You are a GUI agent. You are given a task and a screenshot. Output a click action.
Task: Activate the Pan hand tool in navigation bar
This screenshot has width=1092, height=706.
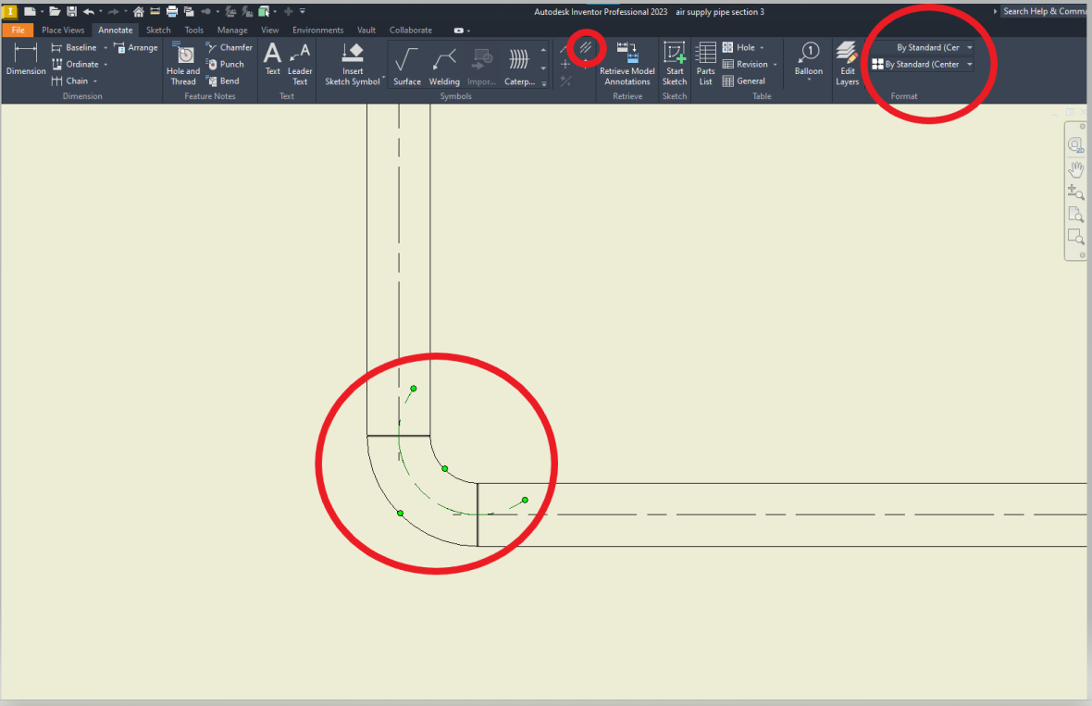tap(1076, 169)
